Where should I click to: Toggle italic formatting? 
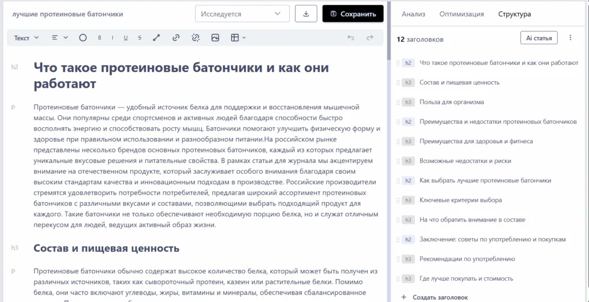tap(112, 37)
